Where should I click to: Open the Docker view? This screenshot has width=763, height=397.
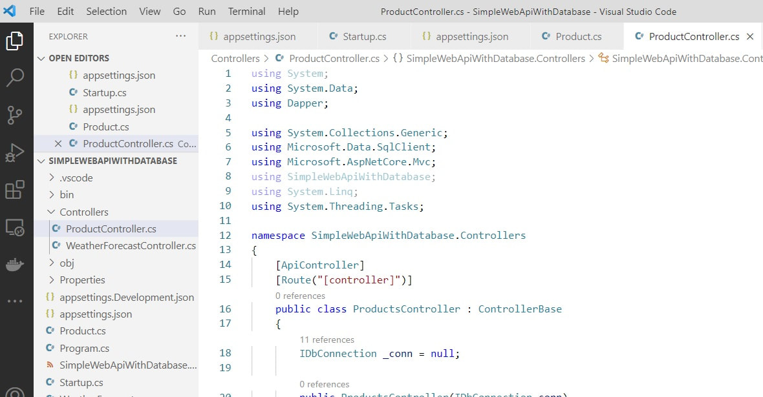click(15, 264)
